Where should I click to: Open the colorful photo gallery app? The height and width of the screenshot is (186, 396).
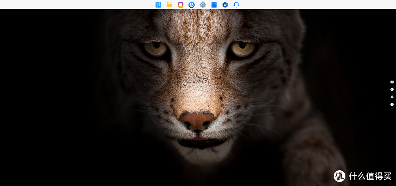click(x=180, y=5)
